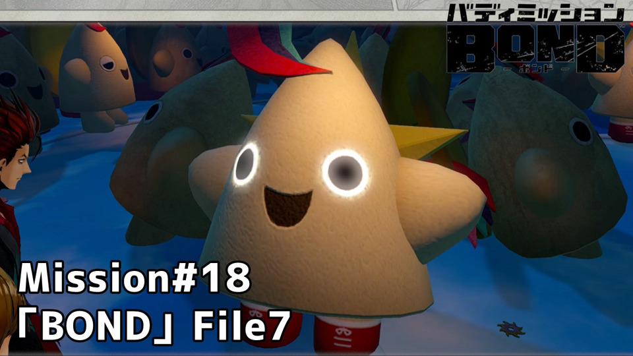Viewport: 633px width, 356px height.
Task: Click the sleepy-eyed mascot in the background
Action: (96, 76)
